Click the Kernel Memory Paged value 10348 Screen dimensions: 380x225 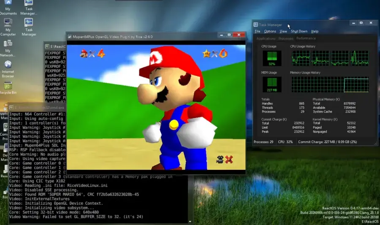[351, 128]
